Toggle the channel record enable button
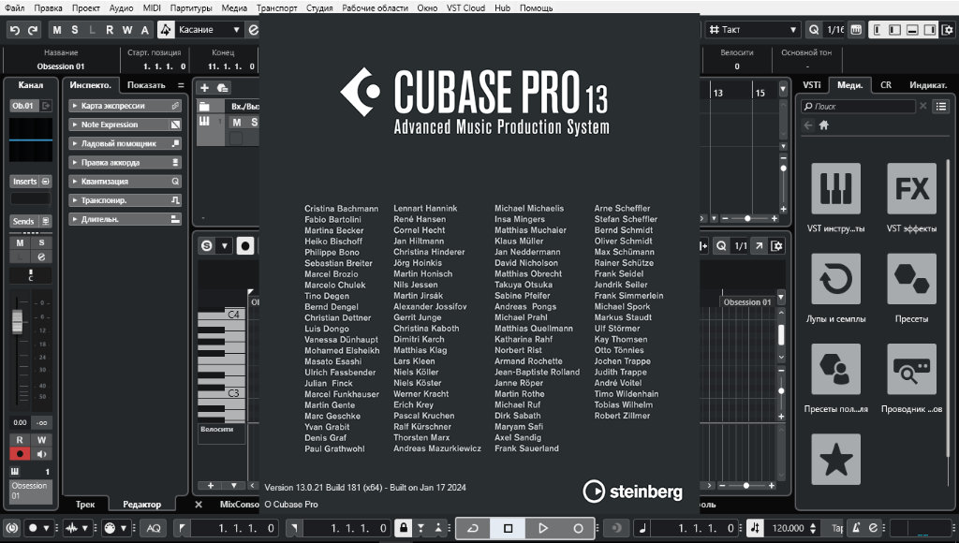 [20, 454]
